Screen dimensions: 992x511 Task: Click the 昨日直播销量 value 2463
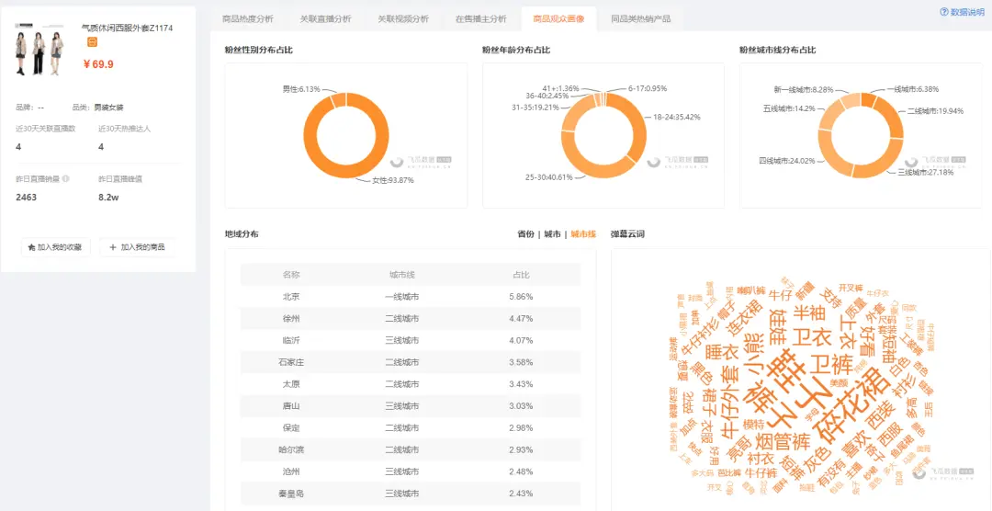click(27, 198)
